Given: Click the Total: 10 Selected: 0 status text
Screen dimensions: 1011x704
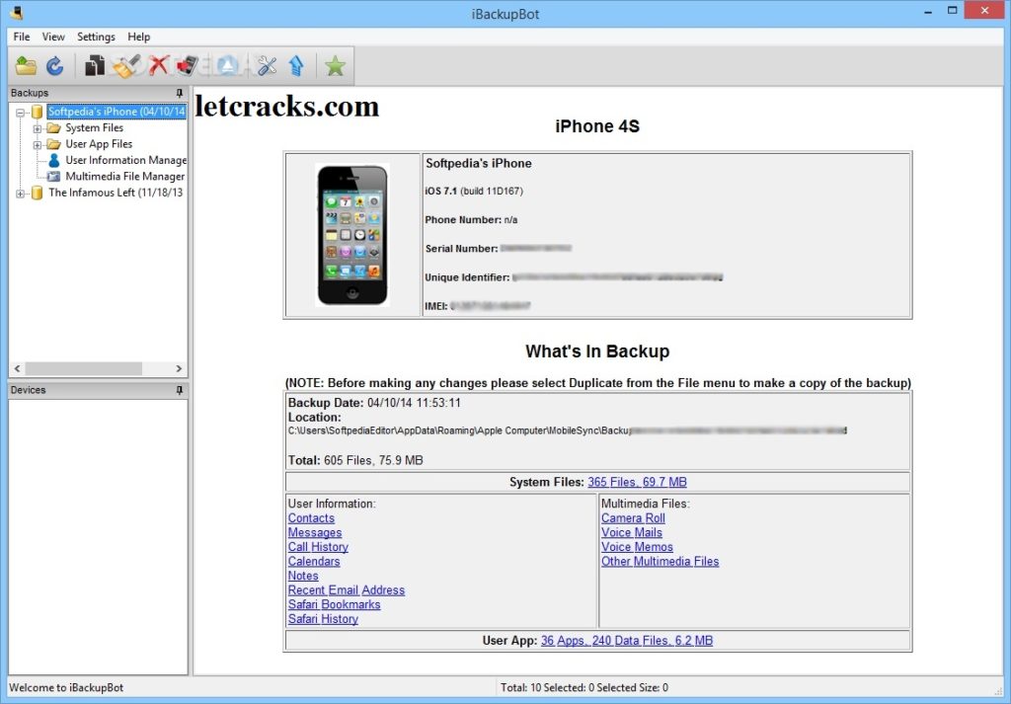Looking at the screenshot, I should (584, 687).
